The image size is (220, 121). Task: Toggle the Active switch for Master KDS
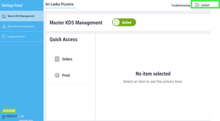[124, 22]
